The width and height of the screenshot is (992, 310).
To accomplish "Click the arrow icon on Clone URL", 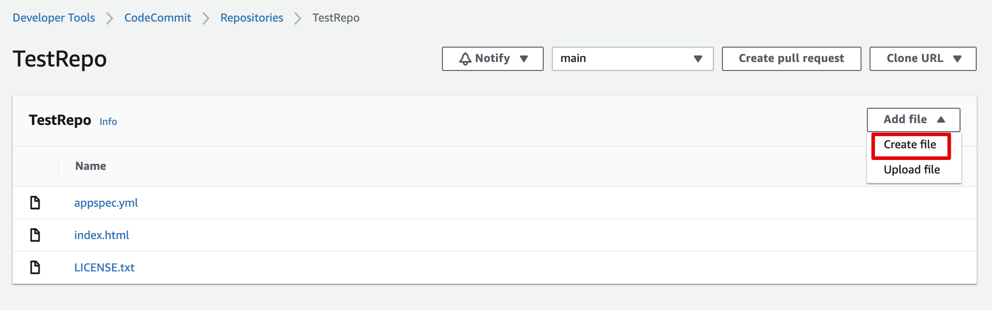I will coord(957,59).
